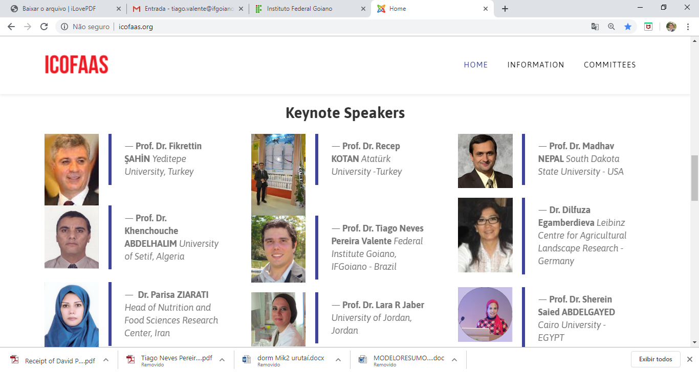699x372 pixels.
Task: Expand options for MODELORESUMO doc download
Action: (x=454, y=360)
